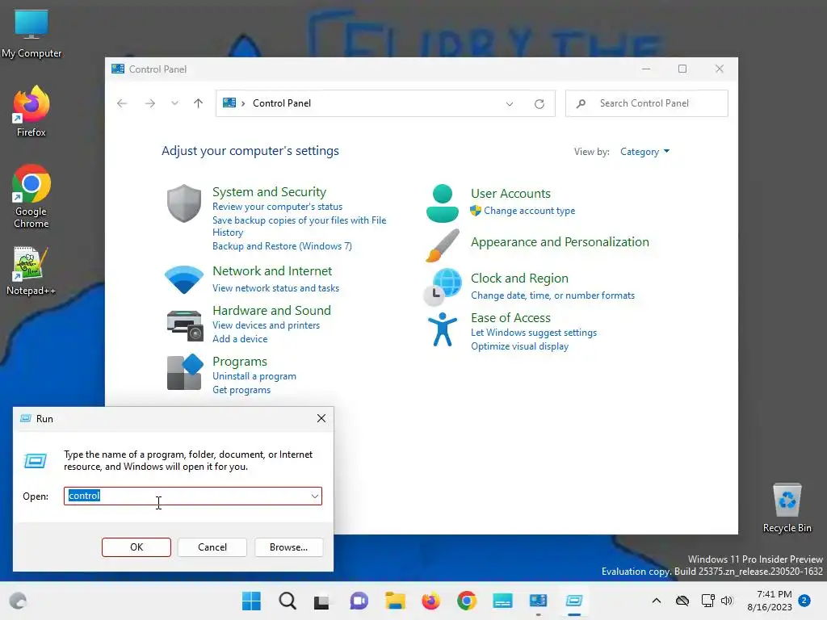Viewport: 827px width, 620px height.
Task: Click Uninstall a program
Action: click(254, 376)
